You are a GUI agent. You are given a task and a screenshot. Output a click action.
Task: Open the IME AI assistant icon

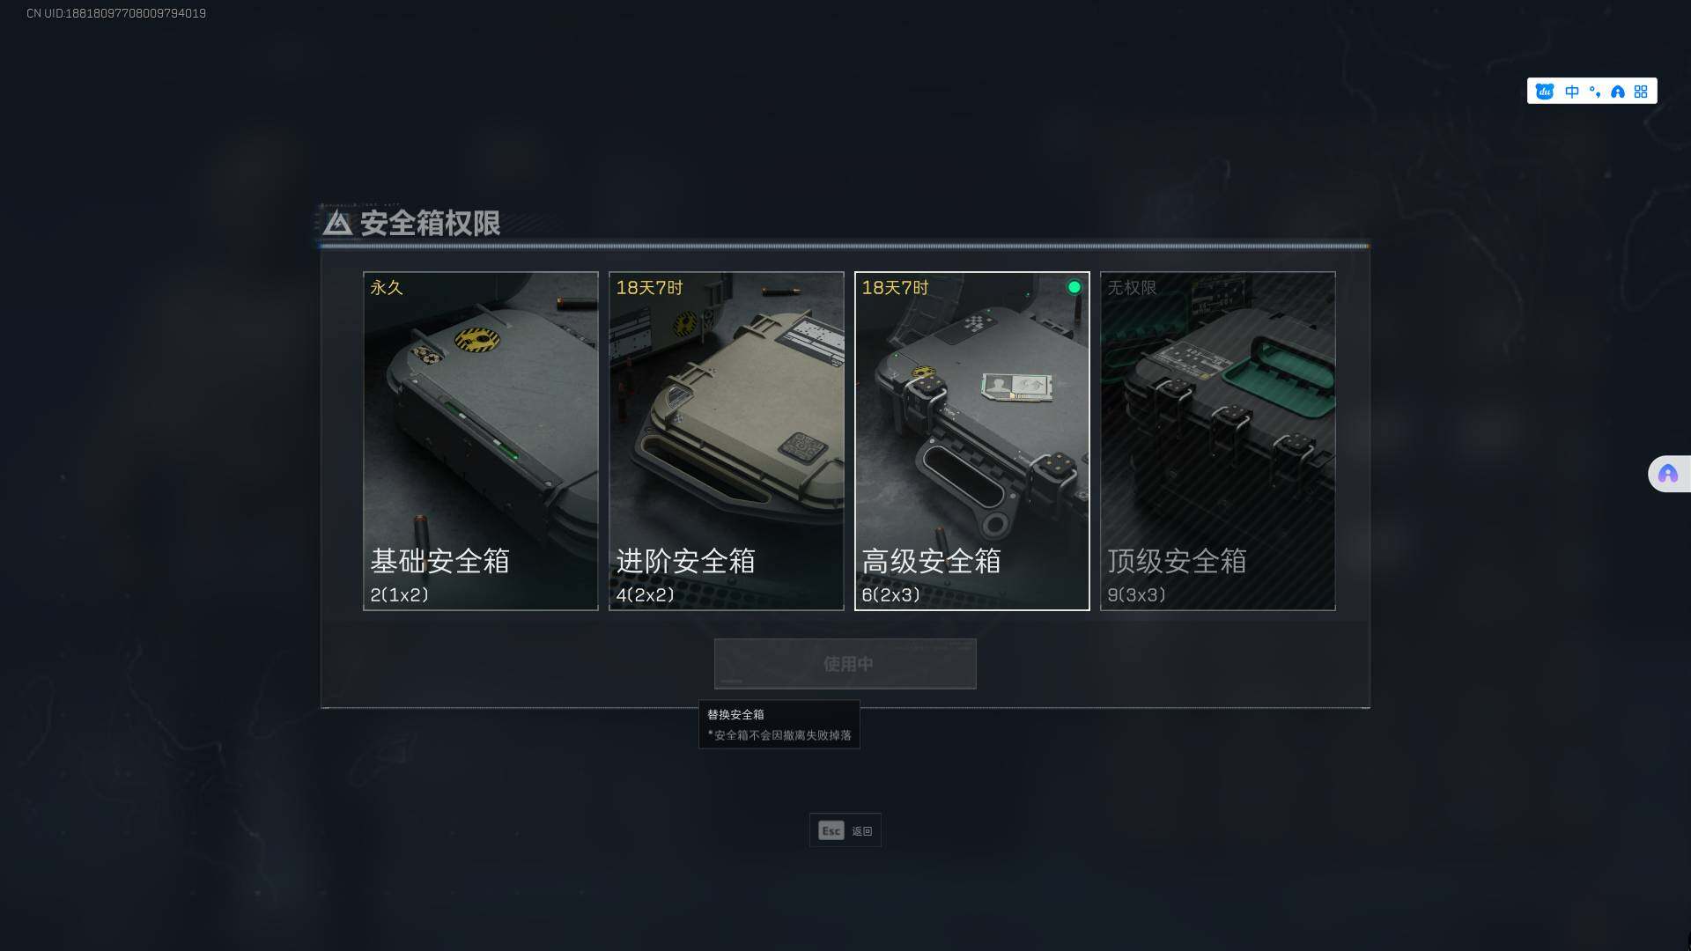coord(1618,92)
